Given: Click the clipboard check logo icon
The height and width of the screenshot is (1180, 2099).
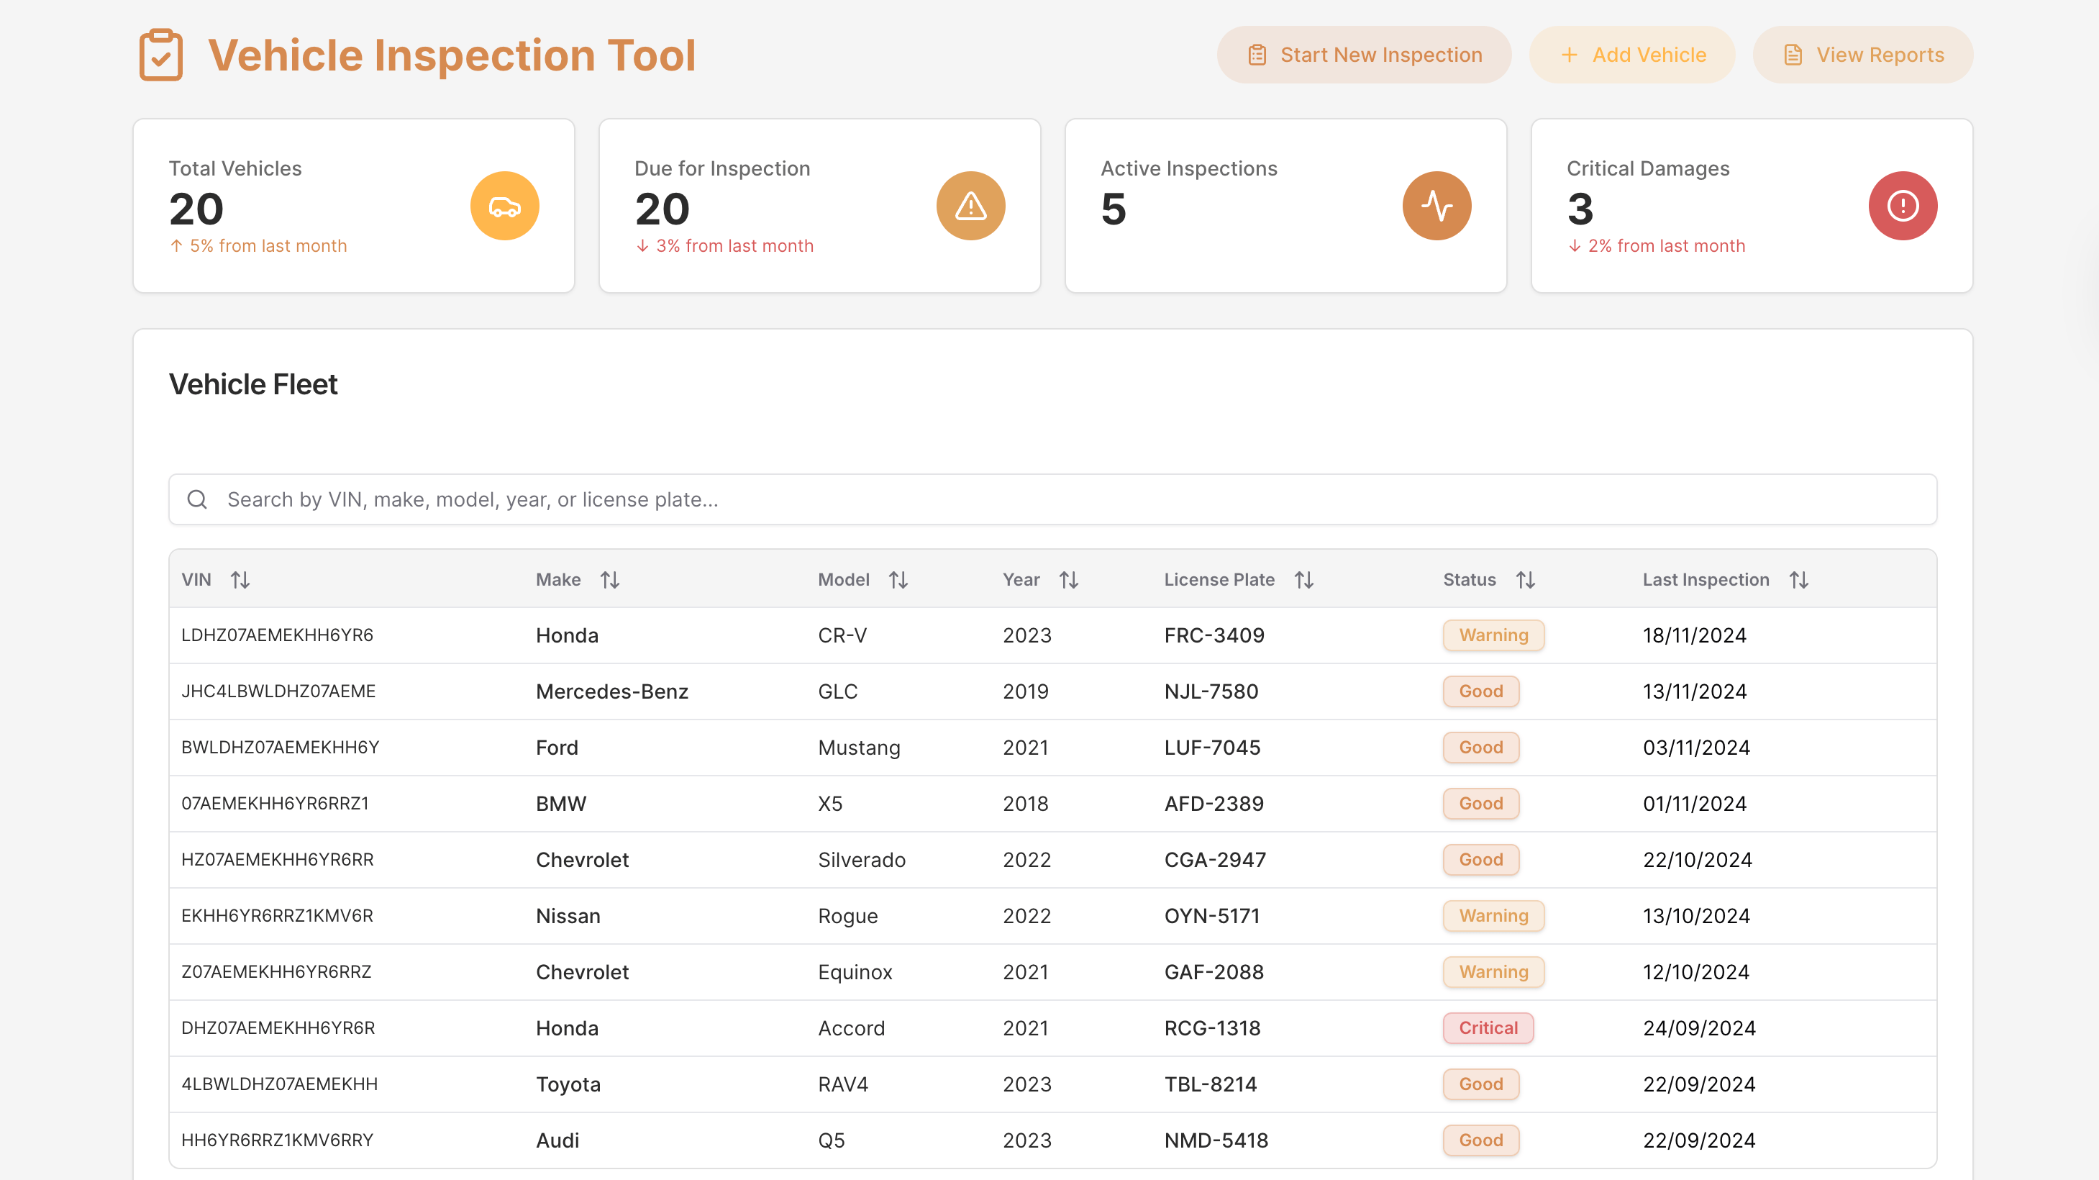Looking at the screenshot, I should (x=160, y=55).
